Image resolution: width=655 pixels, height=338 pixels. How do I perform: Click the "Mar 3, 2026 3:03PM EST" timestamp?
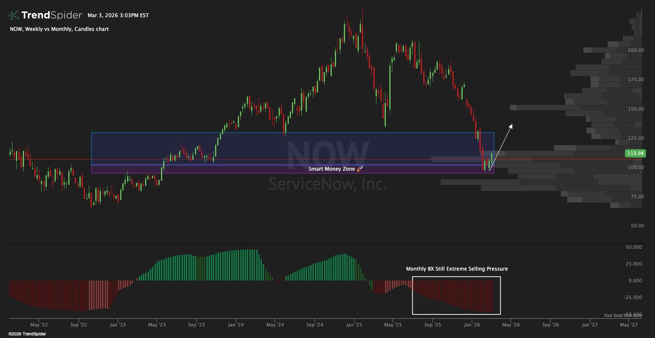click(118, 15)
